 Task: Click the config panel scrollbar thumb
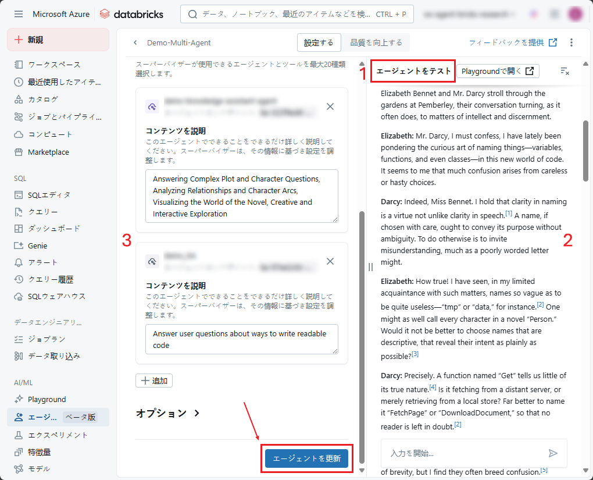(x=362, y=337)
